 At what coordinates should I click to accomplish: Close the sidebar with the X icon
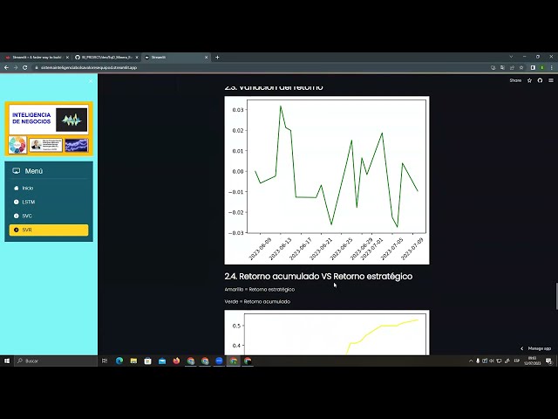point(91,81)
